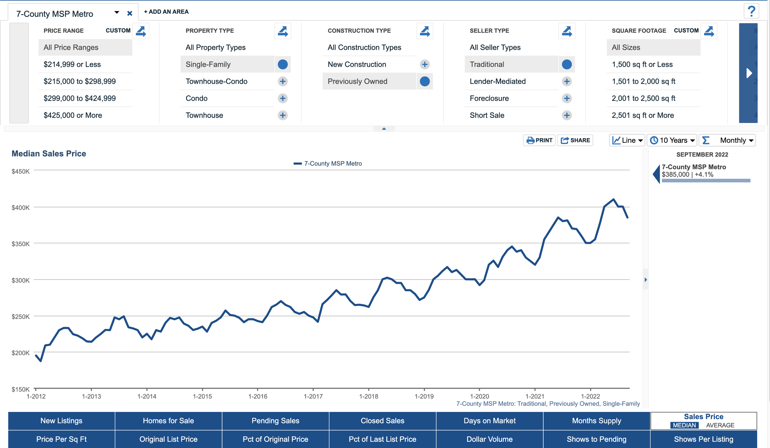Image resolution: width=770 pixels, height=448 pixels.
Task: Click the Share chart button
Action: pyautogui.click(x=575, y=140)
